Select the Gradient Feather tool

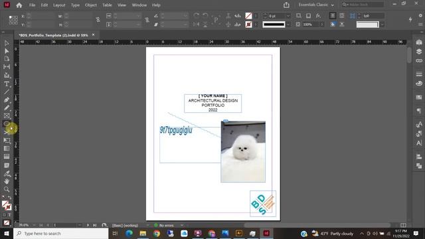coord(7,157)
